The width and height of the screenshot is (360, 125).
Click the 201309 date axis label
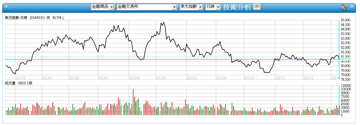click(221, 78)
